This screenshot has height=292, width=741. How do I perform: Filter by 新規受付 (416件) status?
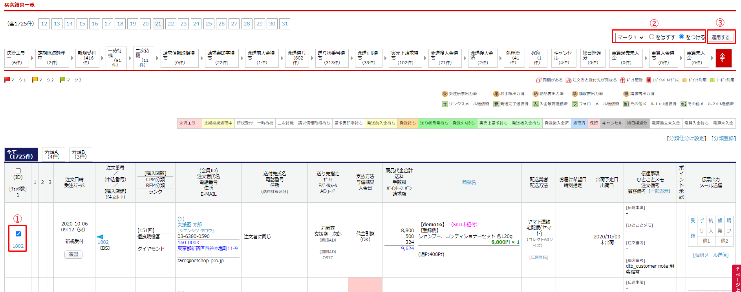click(87, 58)
